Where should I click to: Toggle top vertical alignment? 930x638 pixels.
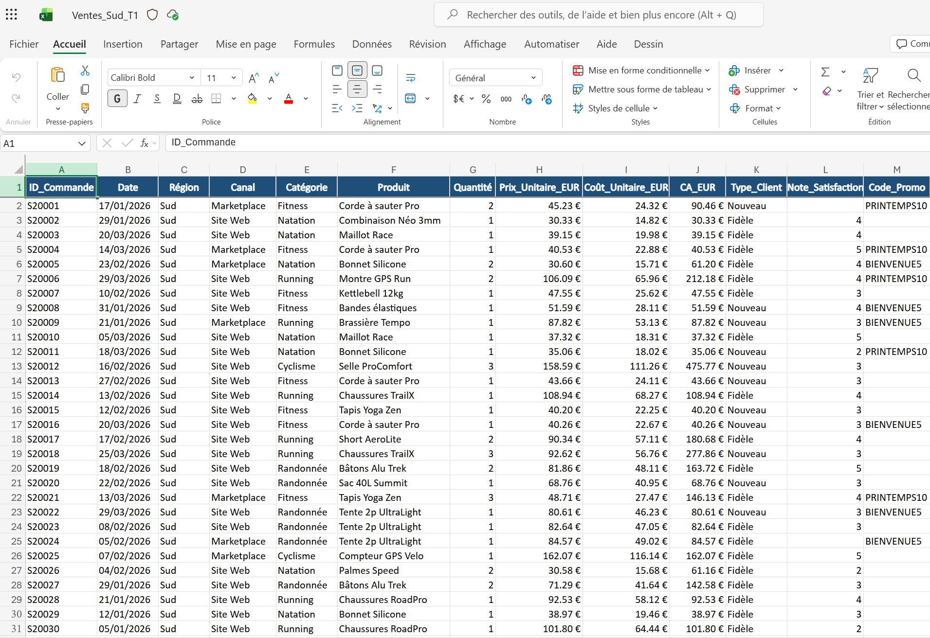(x=337, y=71)
